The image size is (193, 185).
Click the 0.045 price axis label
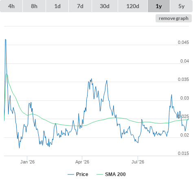coord(183,42)
